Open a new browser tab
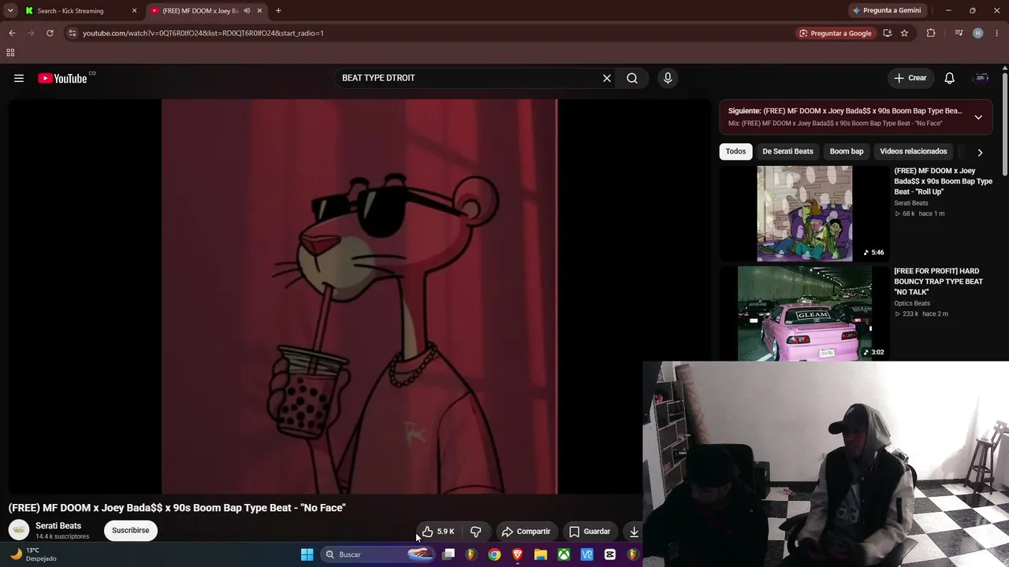1009x567 pixels. click(x=278, y=11)
